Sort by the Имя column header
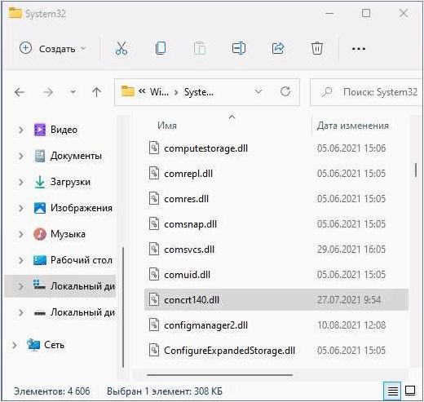424x402 pixels. point(167,126)
